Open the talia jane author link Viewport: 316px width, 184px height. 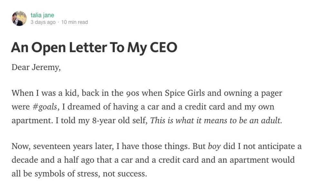coord(42,15)
